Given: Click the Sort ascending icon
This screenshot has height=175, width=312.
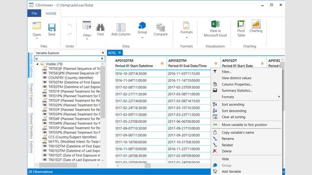Looking at the screenshot, I should [x=215, y=104].
